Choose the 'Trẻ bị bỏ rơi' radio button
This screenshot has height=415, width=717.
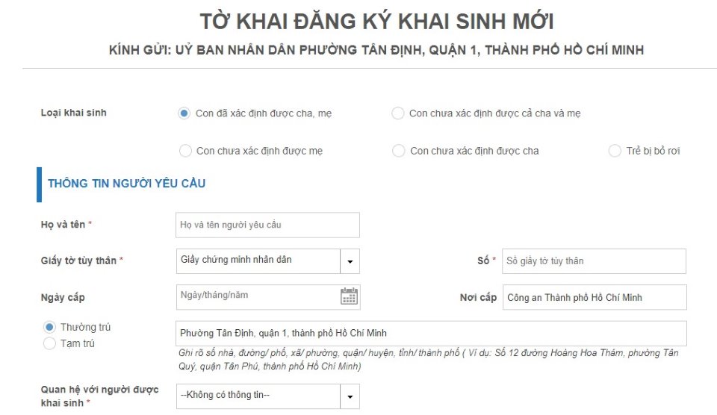tap(615, 151)
